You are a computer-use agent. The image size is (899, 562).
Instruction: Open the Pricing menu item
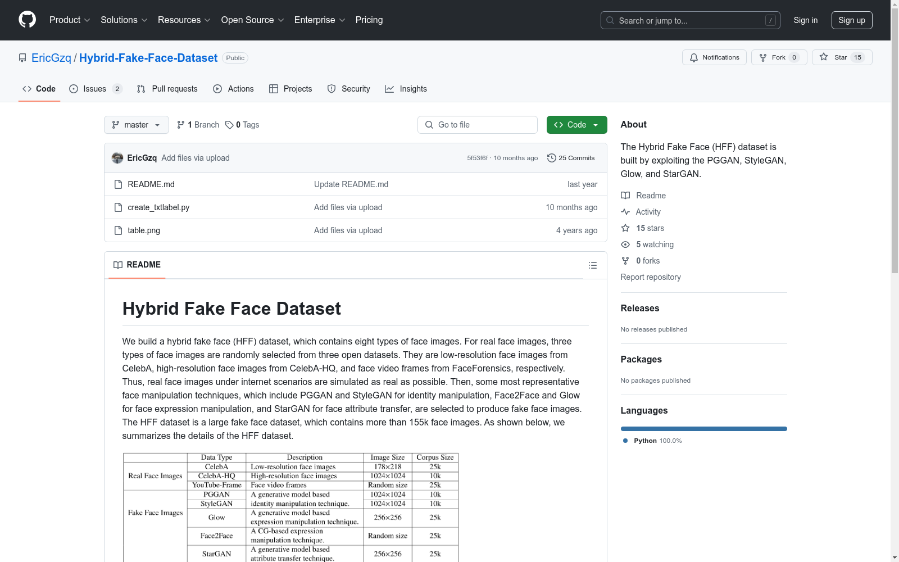[369, 20]
